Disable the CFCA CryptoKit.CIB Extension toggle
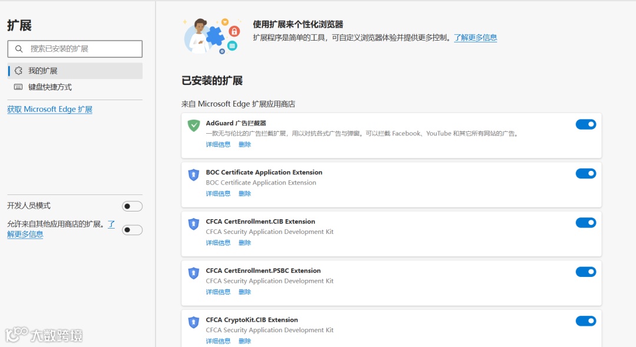This screenshot has width=636, height=347. coord(586,321)
